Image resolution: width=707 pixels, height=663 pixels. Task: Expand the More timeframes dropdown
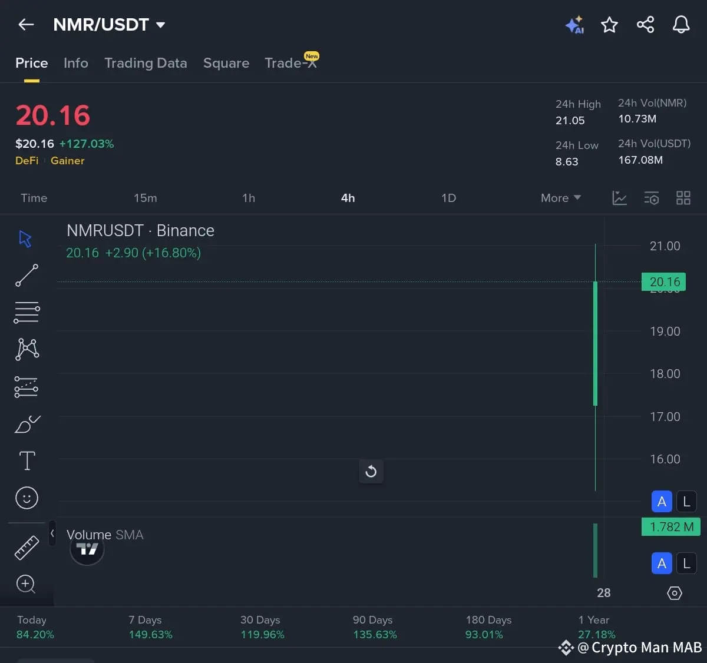(561, 198)
